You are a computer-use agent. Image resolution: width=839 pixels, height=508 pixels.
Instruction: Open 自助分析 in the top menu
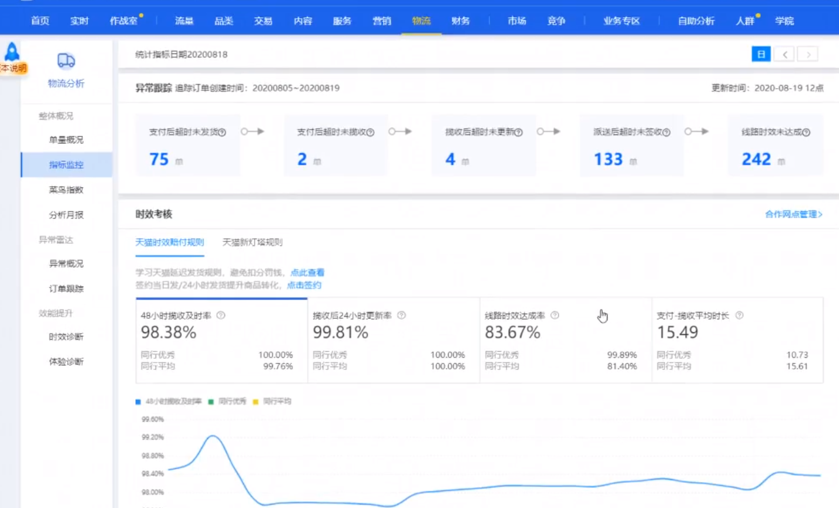(696, 21)
